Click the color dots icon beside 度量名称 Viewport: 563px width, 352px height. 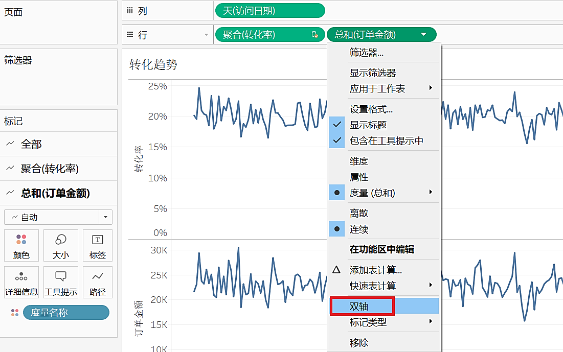(x=15, y=313)
